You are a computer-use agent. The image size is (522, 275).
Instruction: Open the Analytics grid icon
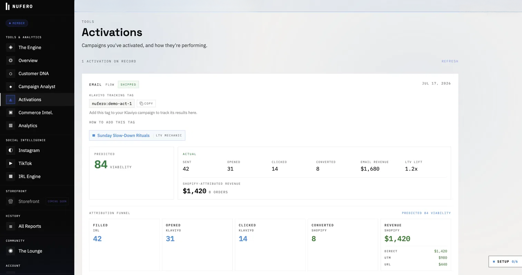[11, 126]
